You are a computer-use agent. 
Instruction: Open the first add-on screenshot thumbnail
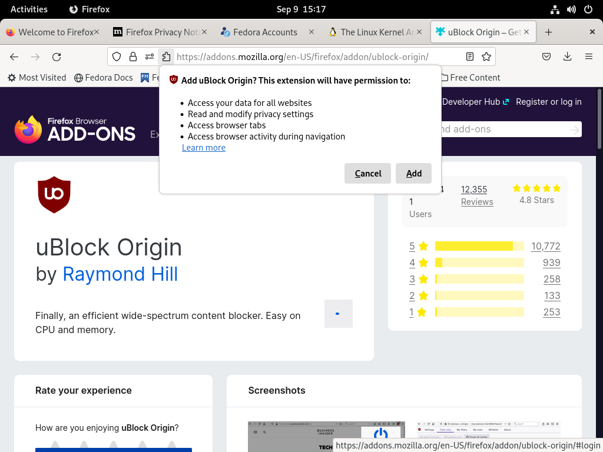pos(326,437)
